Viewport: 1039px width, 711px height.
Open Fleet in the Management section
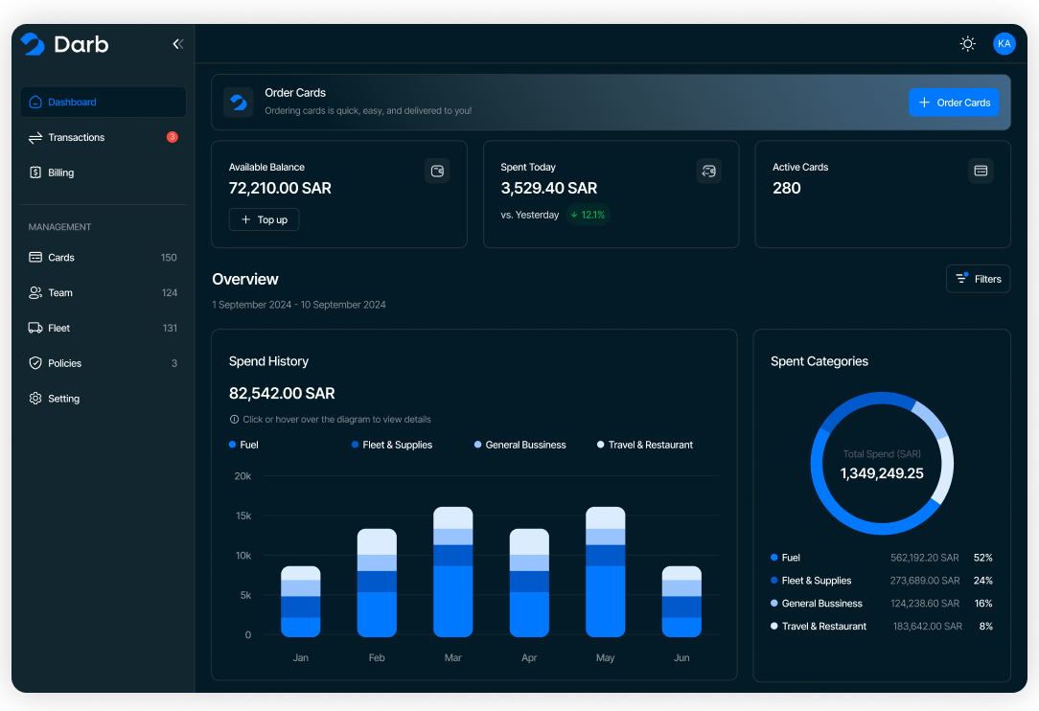(59, 329)
